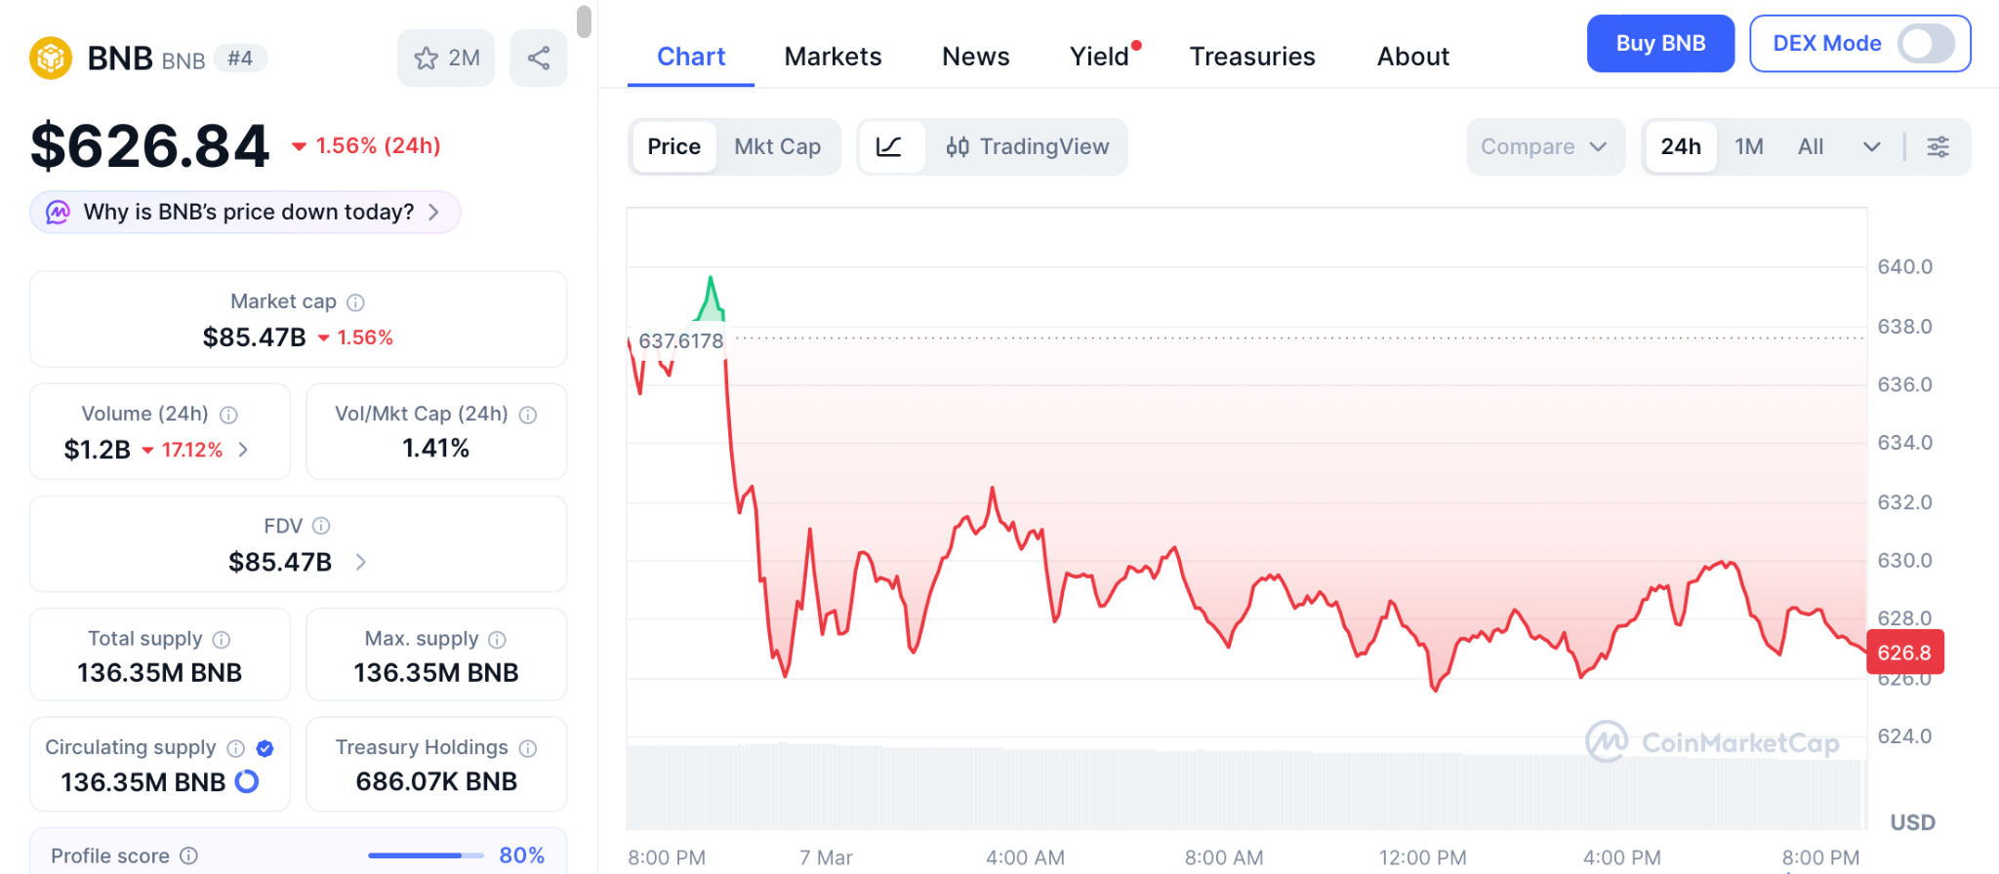Open chart settings sliders icon
The width and height of the screenshot is (1999, 874).
pos(1938,147)
